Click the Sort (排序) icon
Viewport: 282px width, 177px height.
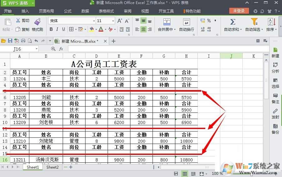tap(272, 22)
